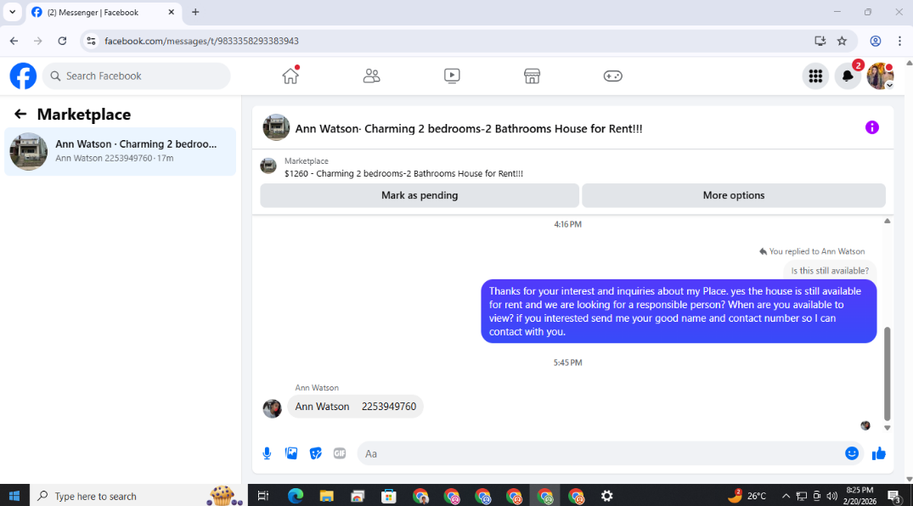Open conversation information purple icon

[x=871, y=127]
